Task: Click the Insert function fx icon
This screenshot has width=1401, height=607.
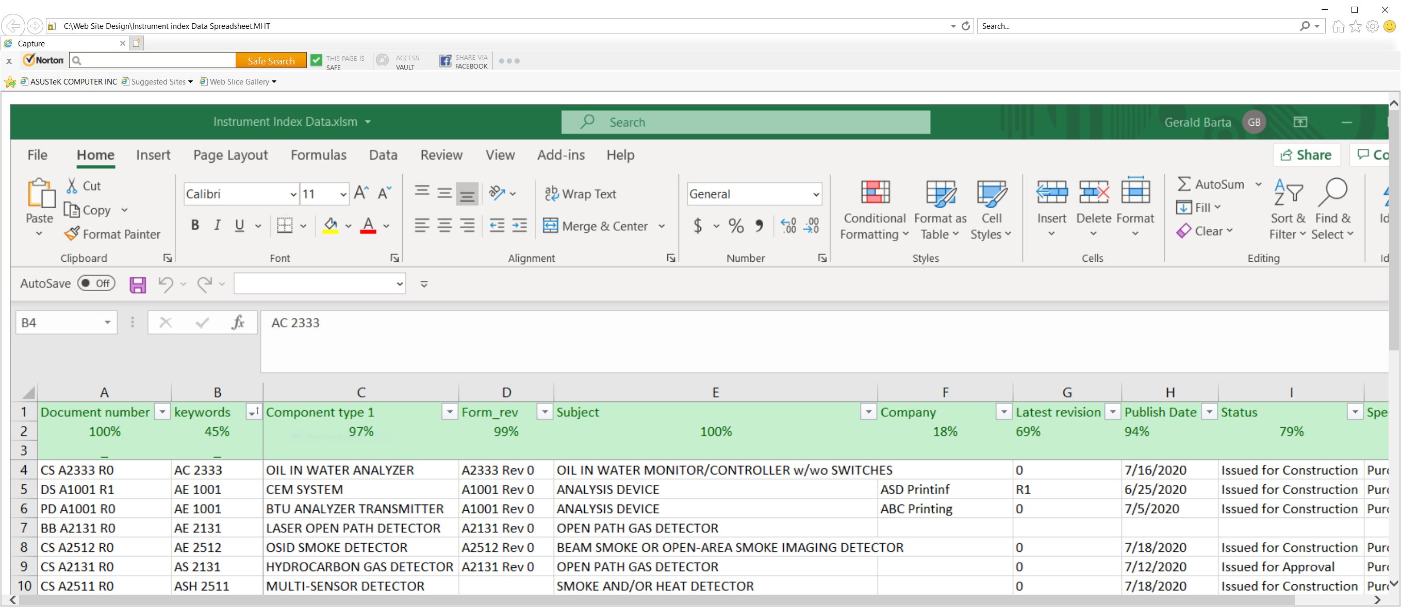Action: click(238, 323)
